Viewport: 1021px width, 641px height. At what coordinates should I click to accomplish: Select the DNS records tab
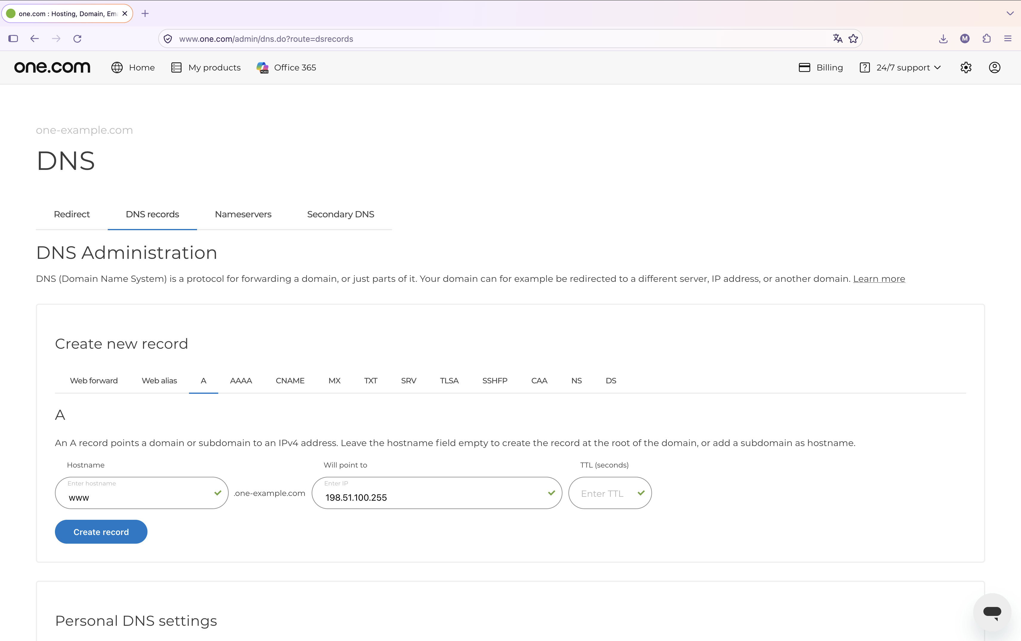152,214
